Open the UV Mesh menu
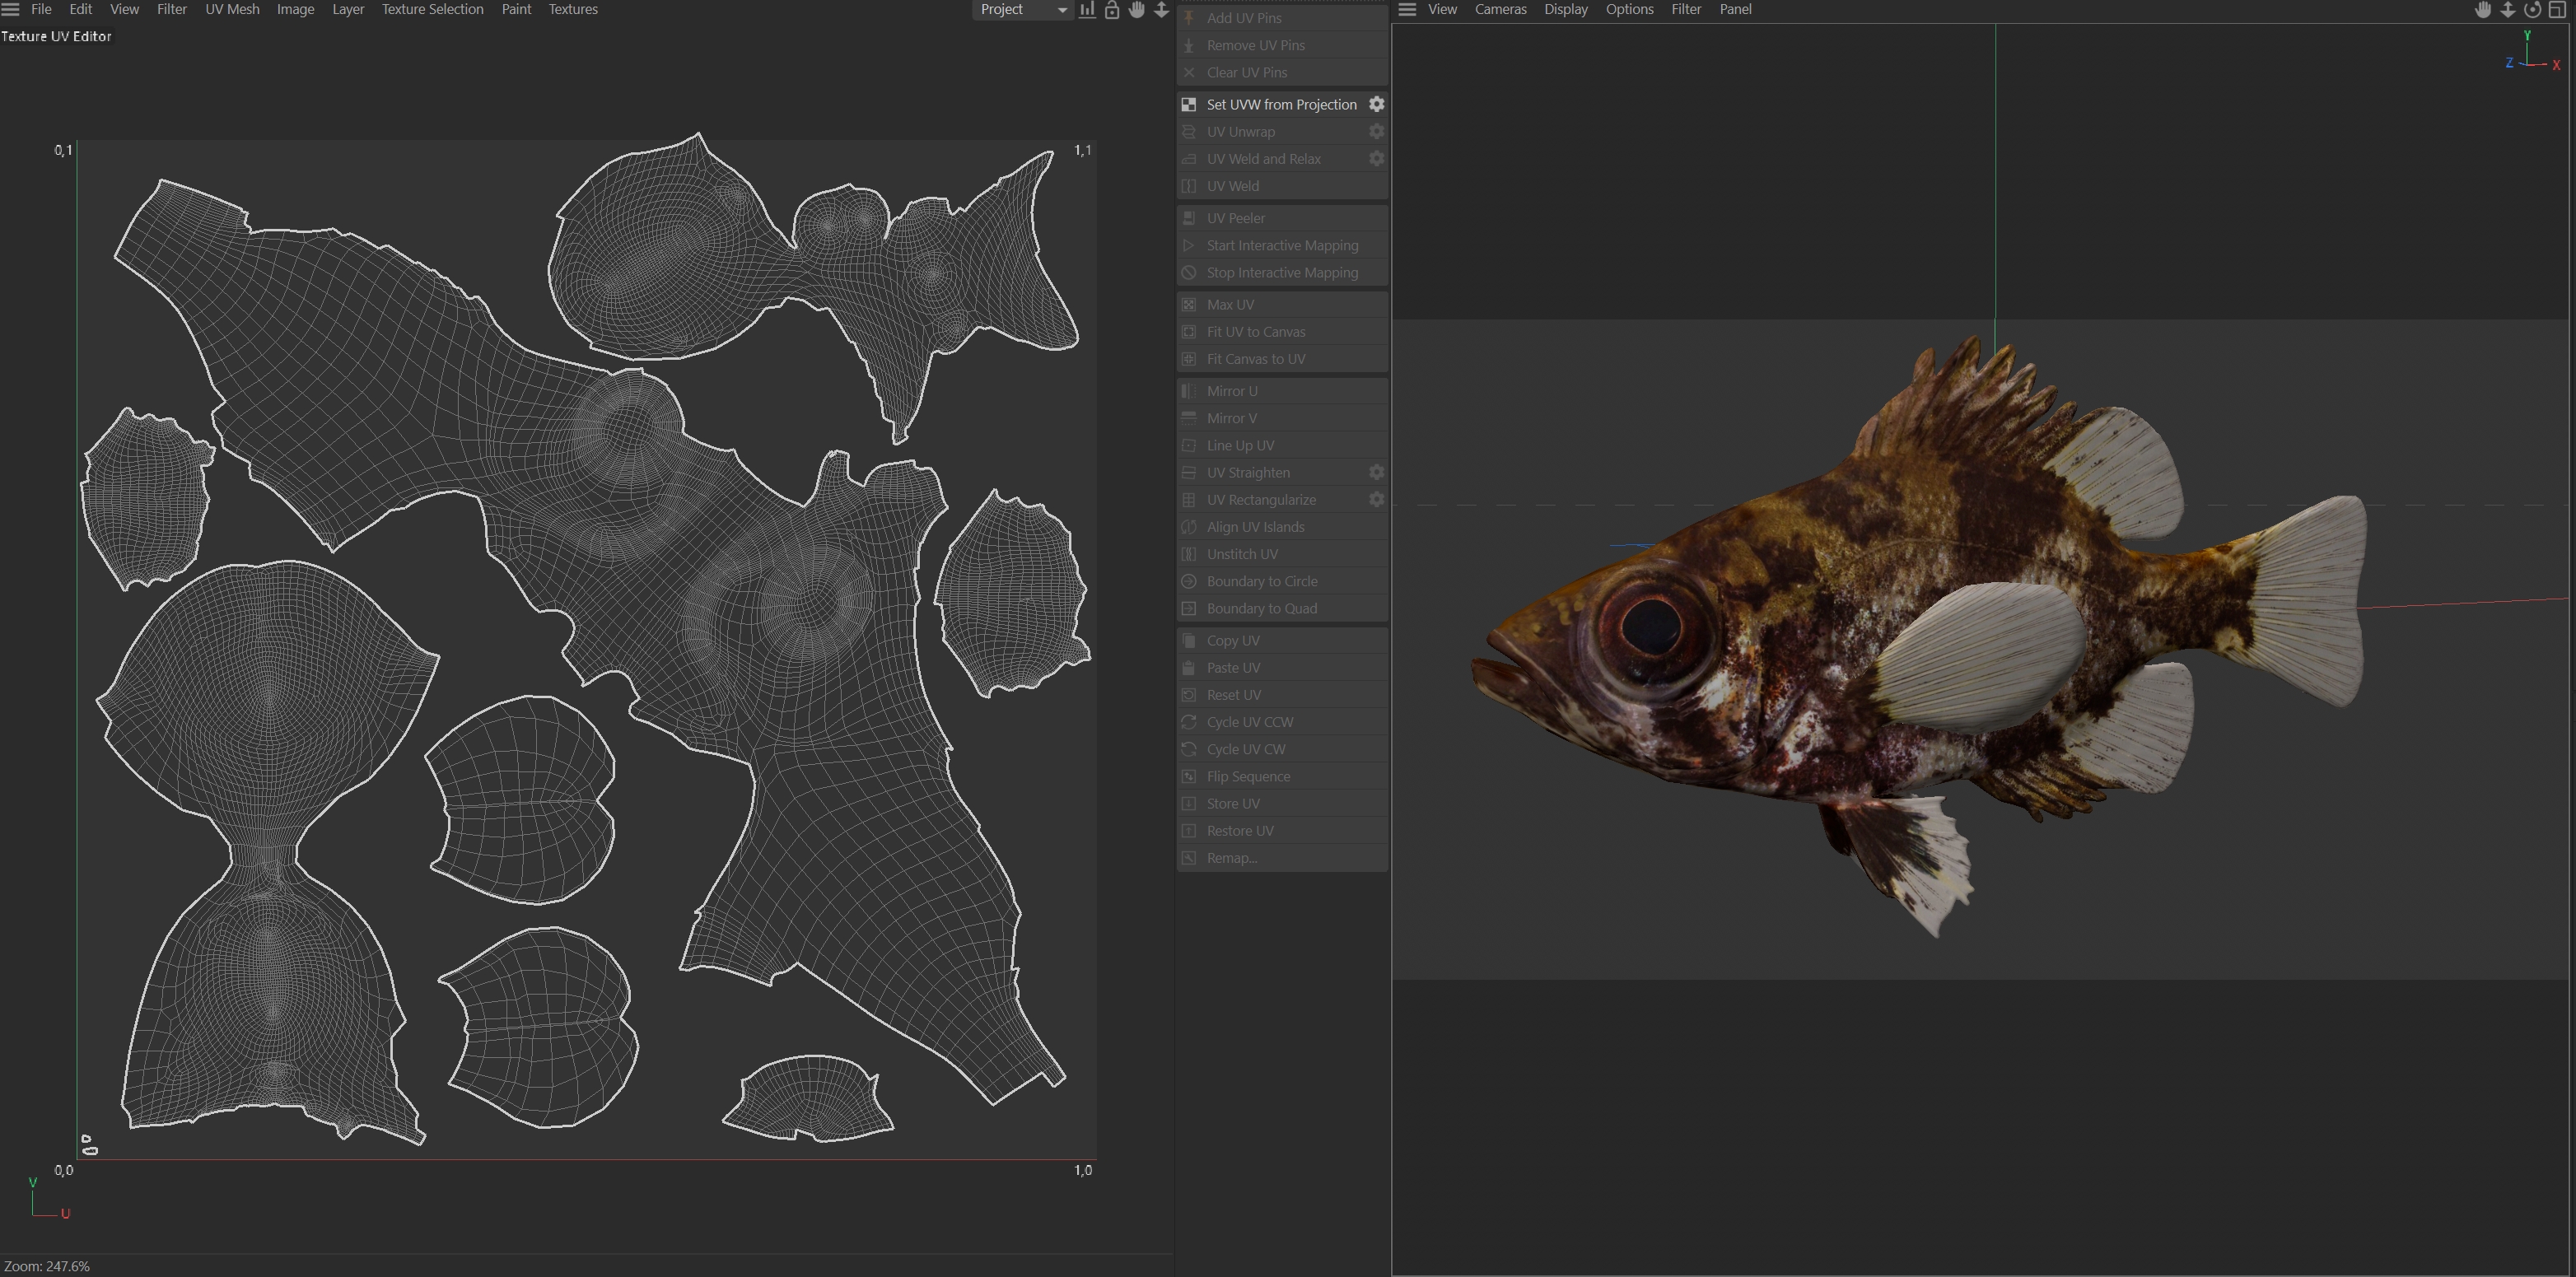Image resolution: width=2576 pixels, height=1277 pixels. point(232,9)
